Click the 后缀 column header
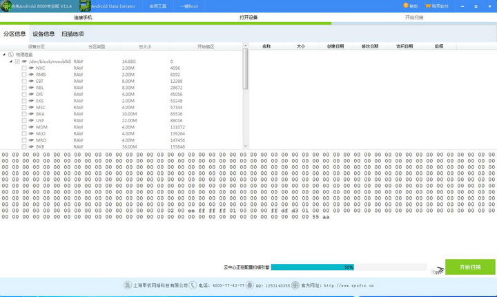This screenshot has height=297, width=497. click(439, 46)
